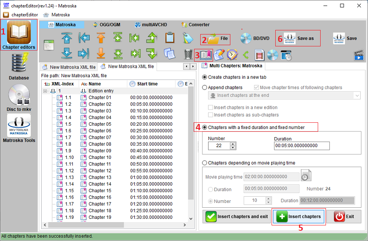This screenshot has width=368, height=241.
Task: Click the orange move up arrow
Action: (101, 38)
